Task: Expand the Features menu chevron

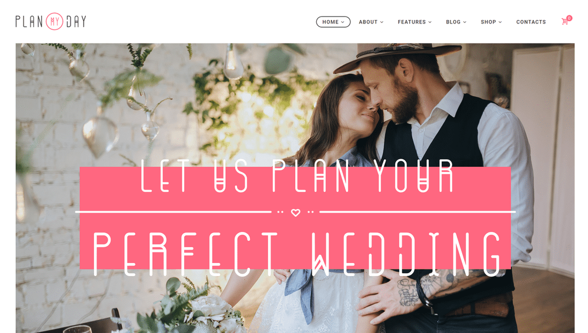Action: click(x=430, y=22)
